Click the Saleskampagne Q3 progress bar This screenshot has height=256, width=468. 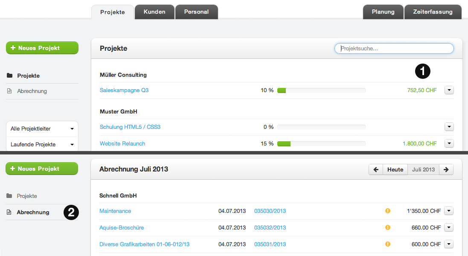(321, 90)
